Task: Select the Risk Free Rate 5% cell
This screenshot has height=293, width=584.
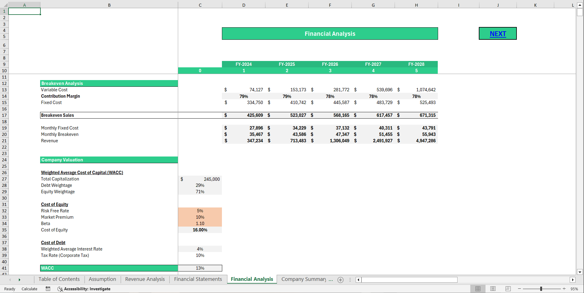Action: [x=200, y=210]
